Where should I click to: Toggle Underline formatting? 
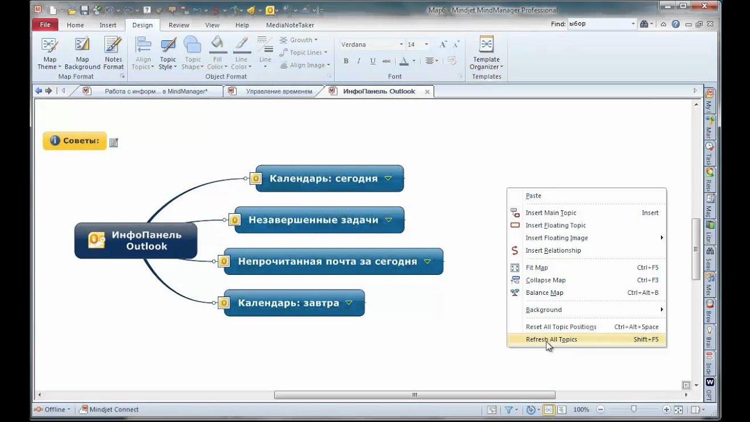373,61
